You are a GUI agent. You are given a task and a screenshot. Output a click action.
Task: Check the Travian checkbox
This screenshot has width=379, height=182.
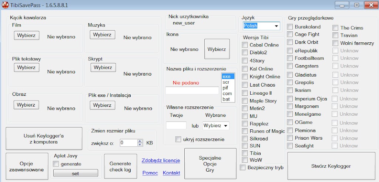coord(335,35)
